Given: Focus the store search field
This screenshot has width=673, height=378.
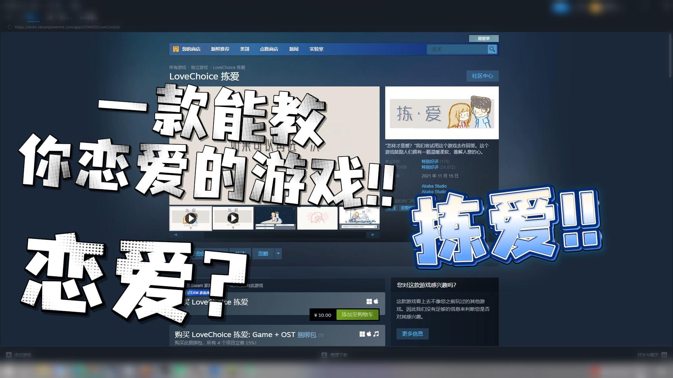Looking at the screenshot, I should point(457,49).
